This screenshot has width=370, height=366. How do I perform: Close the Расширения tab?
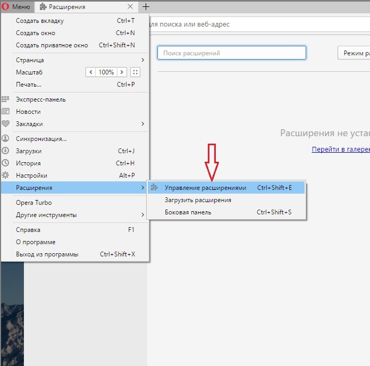click(130, 6)
